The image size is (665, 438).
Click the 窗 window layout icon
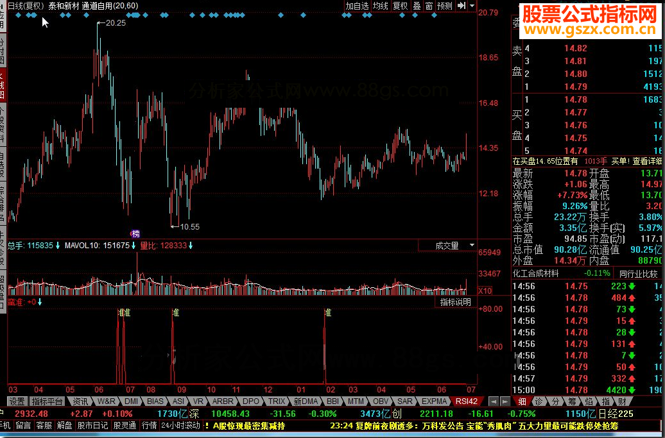coord(429,6)
